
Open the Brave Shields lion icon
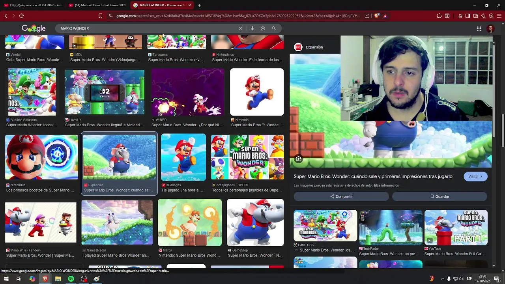[377, 16]
